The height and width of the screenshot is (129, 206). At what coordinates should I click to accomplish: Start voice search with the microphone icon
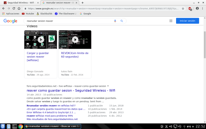(115, 21)
